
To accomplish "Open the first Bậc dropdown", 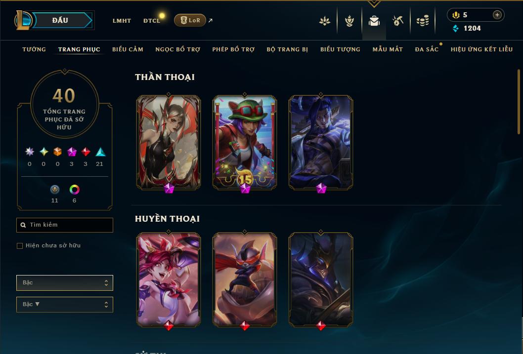I will pyautogui.click(x=65, y=283).
